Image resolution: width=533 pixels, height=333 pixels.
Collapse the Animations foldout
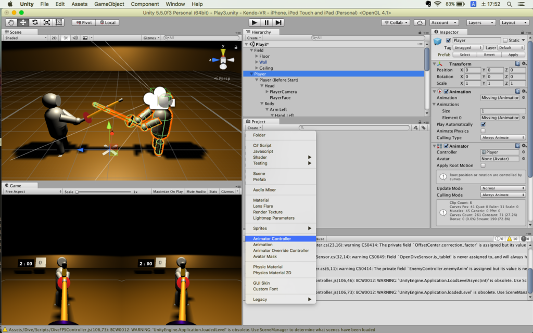click(435, 104)
